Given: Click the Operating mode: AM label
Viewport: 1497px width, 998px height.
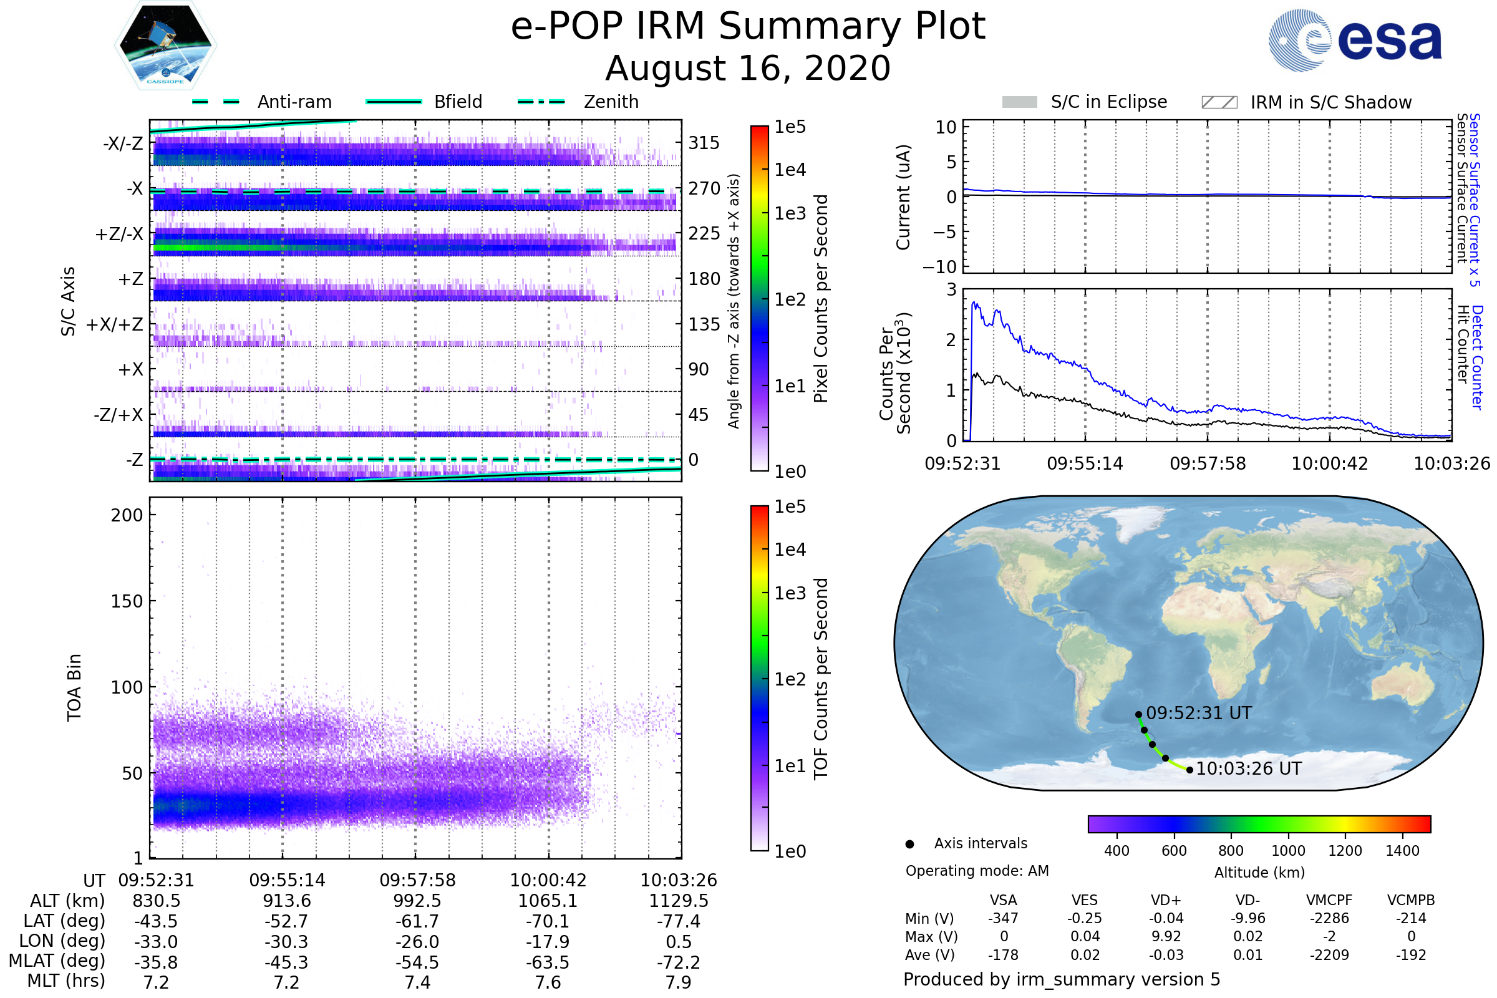Looking at the screenshot, I should click(x=977, y=871).
